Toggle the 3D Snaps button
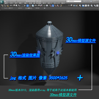The height and width of the screenshot is (99, 99). 50,5
